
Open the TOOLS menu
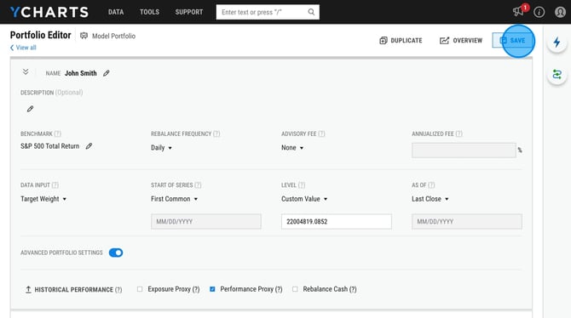[149, 12]
